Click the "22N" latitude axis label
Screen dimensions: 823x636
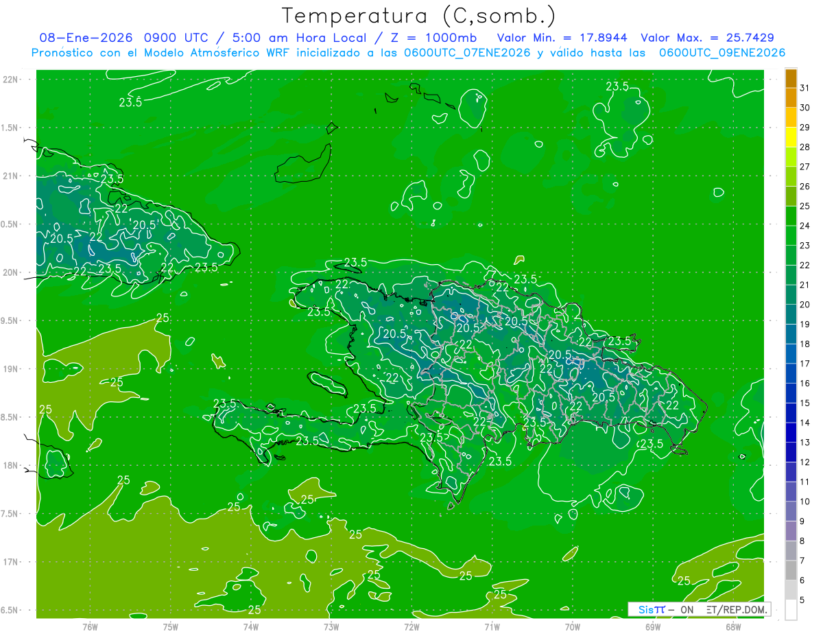pos(12,80)
